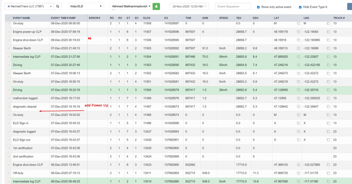Click ELDS value 13427
The height and width of the screenshot is (184, 352).
coord(147,131)
